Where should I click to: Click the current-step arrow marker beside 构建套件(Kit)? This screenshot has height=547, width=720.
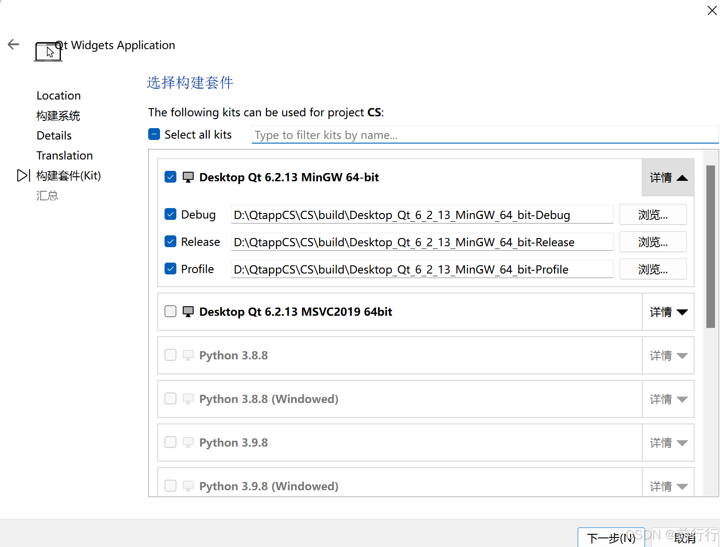click(x=23, y=175)
